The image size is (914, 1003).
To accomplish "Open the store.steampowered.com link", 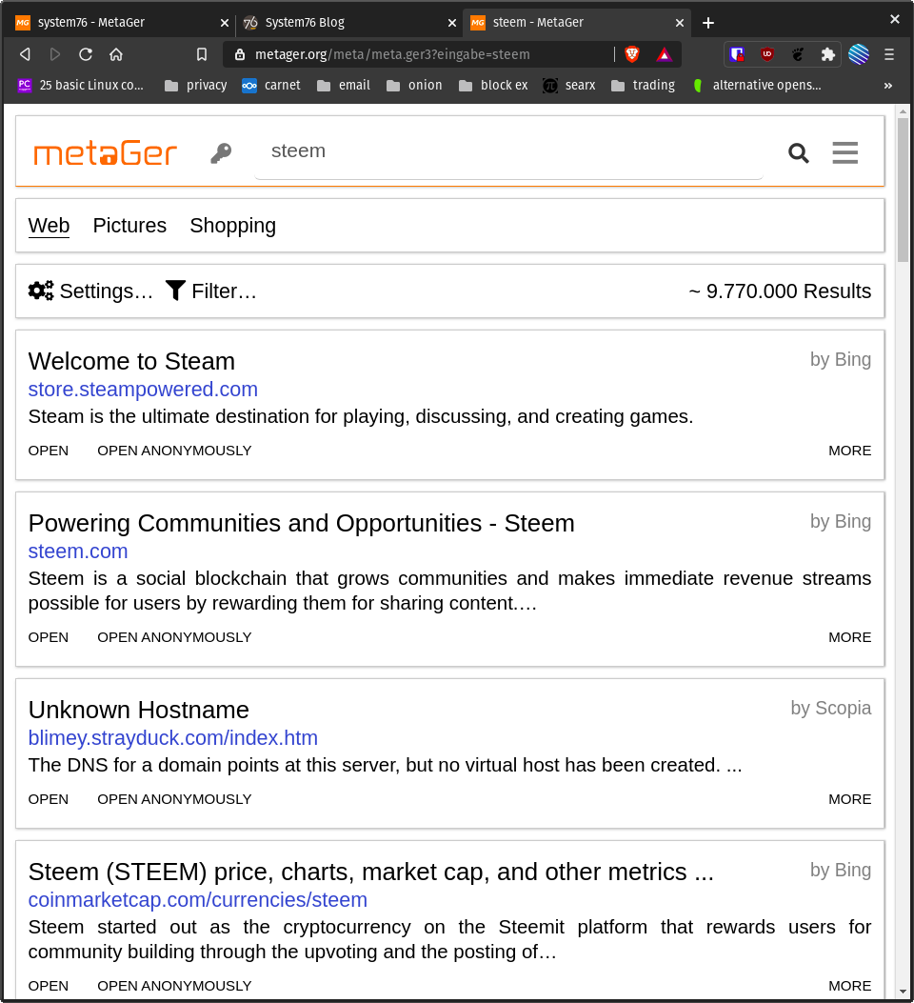I will 143,389.
